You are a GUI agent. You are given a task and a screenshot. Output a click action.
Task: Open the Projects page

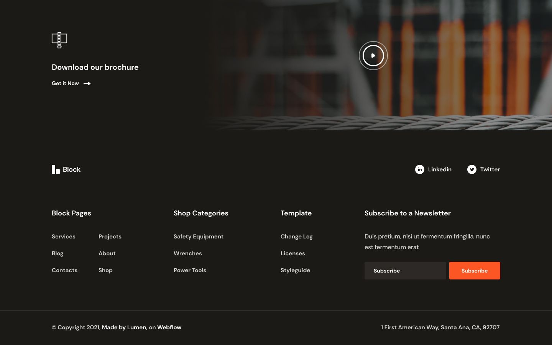[x=110, y=237]
